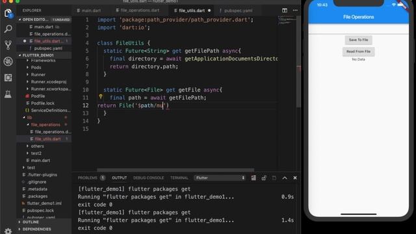Expand the Runner folder
This screenshot has width=416, height=234.
tap(38, 75)
